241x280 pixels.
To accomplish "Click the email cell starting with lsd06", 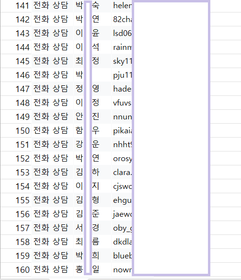I will coord(122,33).
